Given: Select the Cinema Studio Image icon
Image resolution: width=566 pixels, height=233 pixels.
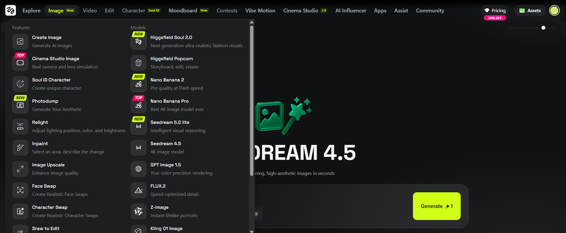Looking at the screenshot, I should pyautogui.click(x=20, y=63).
